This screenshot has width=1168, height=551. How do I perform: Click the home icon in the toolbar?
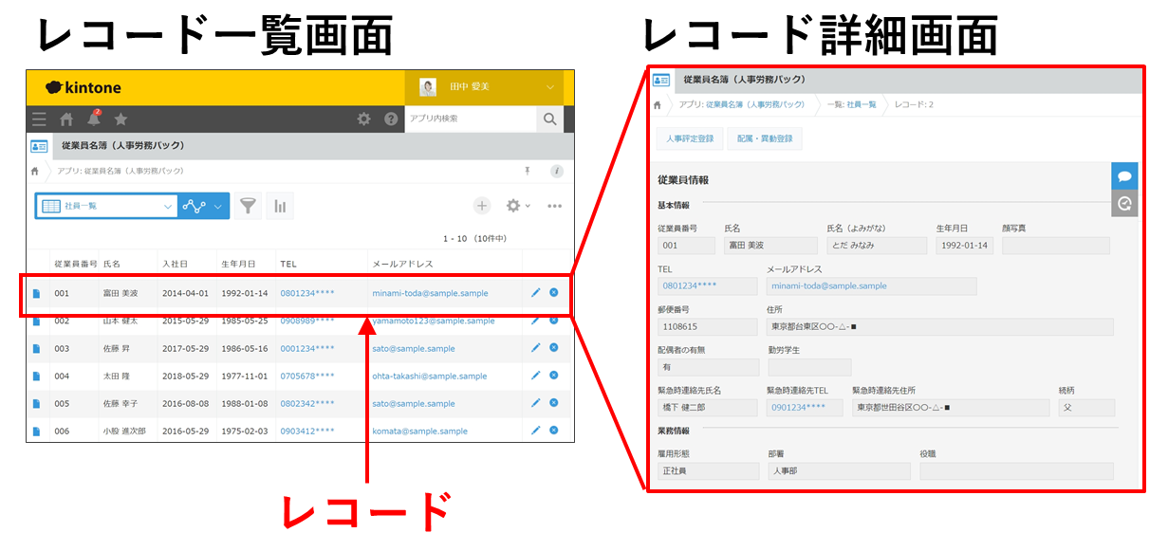66,119
